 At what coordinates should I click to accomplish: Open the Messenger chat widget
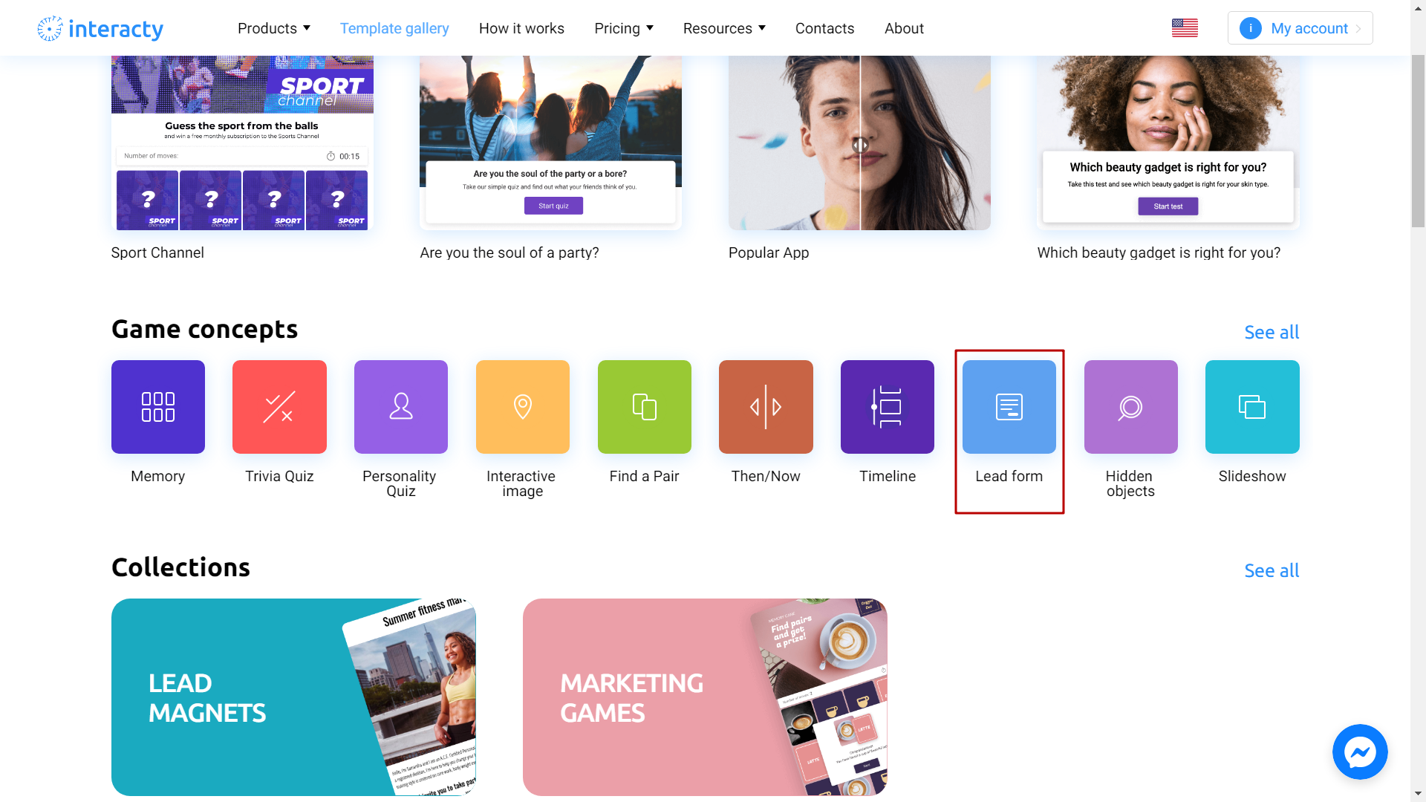(x=1361, y=752)
